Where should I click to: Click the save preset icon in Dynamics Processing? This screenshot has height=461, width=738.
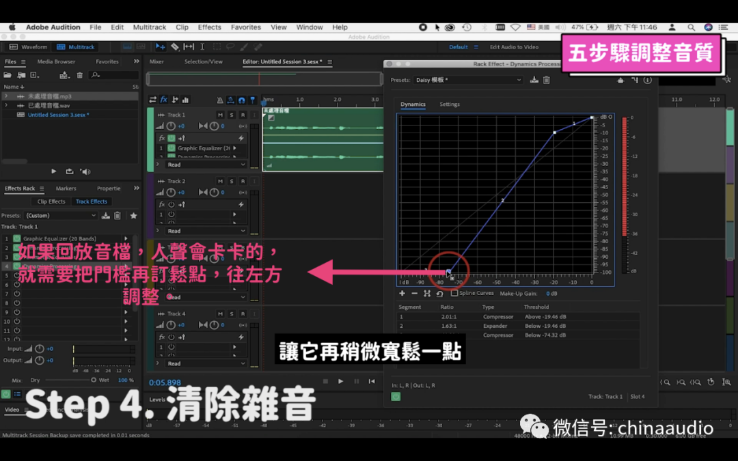coord(534,80)
